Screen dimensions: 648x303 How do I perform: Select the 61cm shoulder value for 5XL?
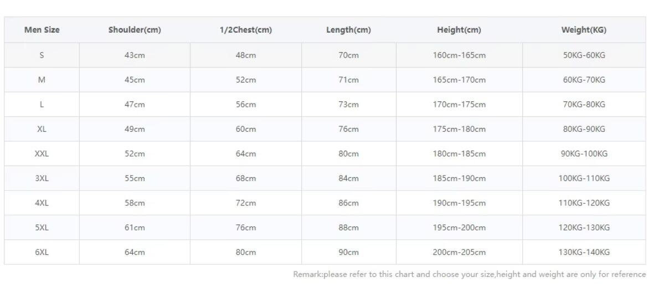135,228
